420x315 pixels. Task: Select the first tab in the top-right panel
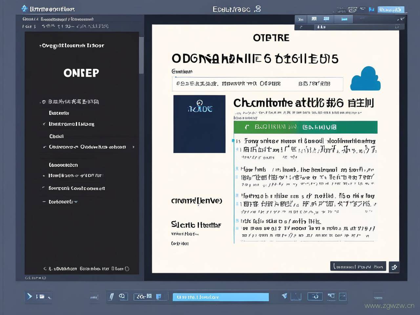pyautogui.click(x=301, y=19)
